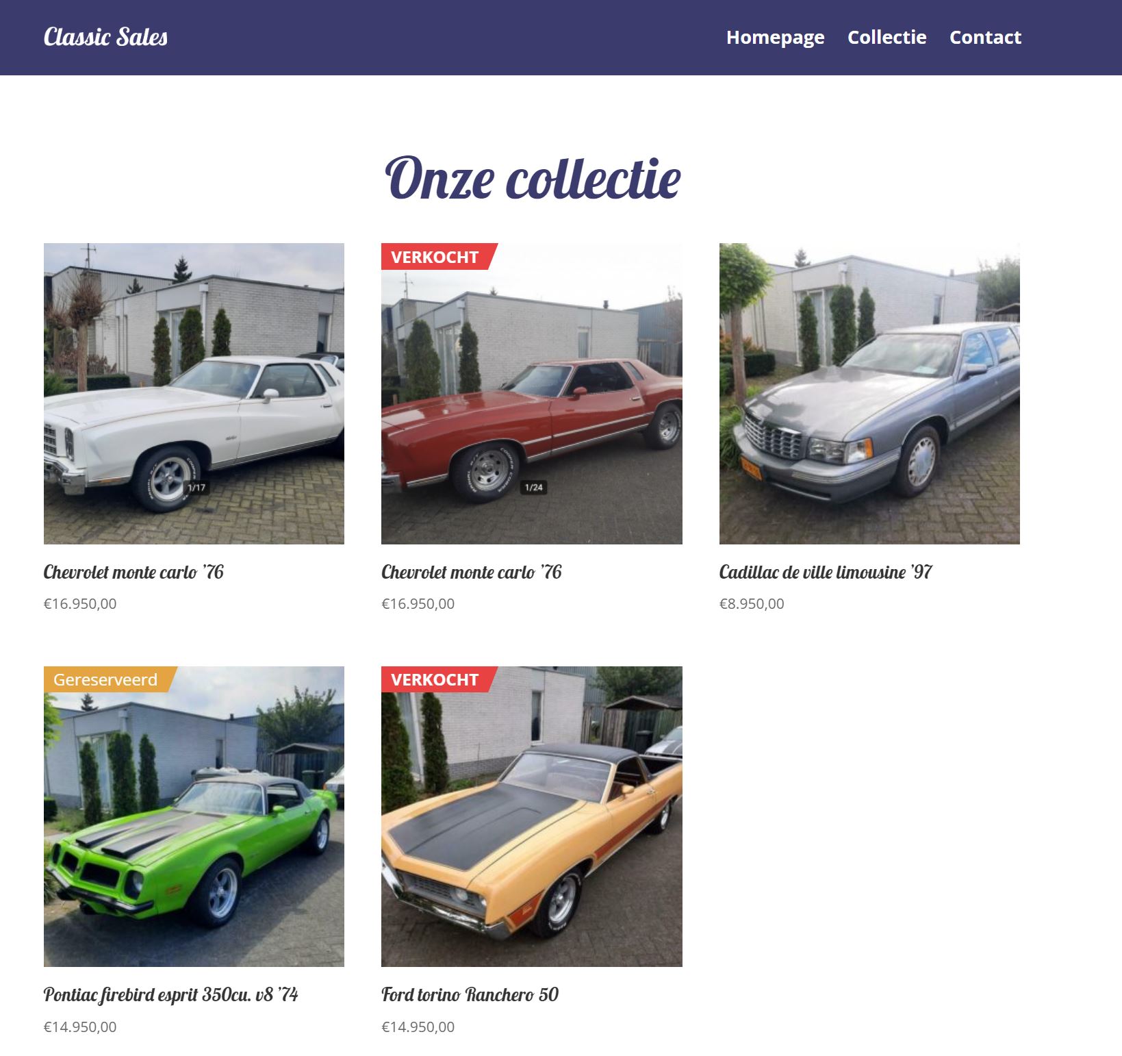Go to the Collectie page

coord(887,37)
